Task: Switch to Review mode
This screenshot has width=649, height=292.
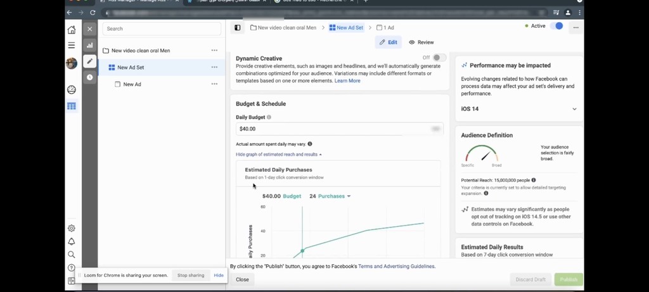Action: (421, 42)
